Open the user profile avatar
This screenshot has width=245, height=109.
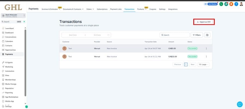241,4
